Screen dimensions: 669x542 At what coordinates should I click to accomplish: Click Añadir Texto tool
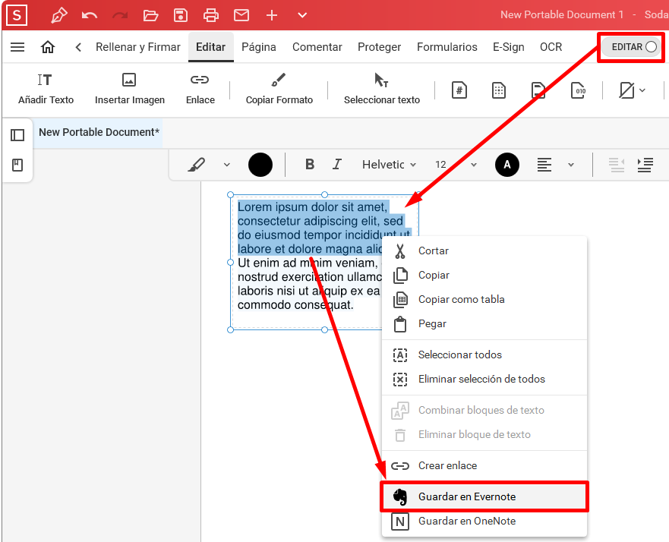tap(46, 89)
